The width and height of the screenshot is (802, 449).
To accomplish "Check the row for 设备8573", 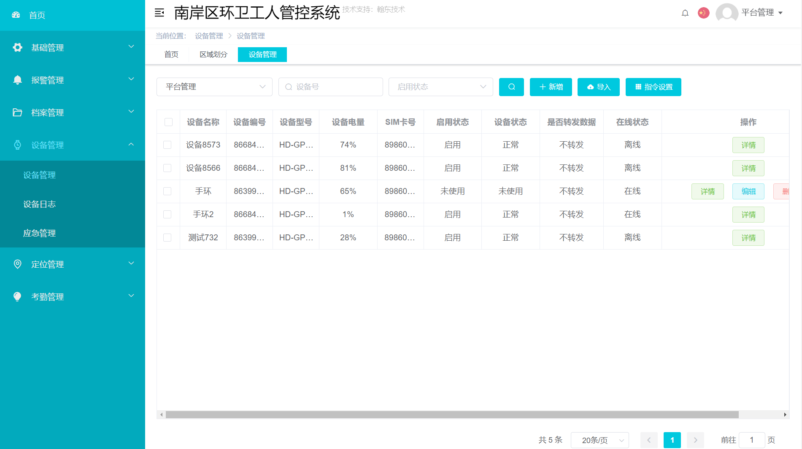I will tap(167, 145).
